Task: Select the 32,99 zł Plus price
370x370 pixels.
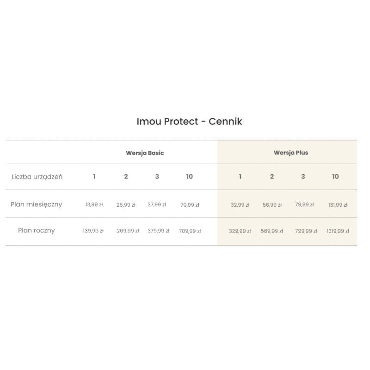Action: click(x=240, y=205)
